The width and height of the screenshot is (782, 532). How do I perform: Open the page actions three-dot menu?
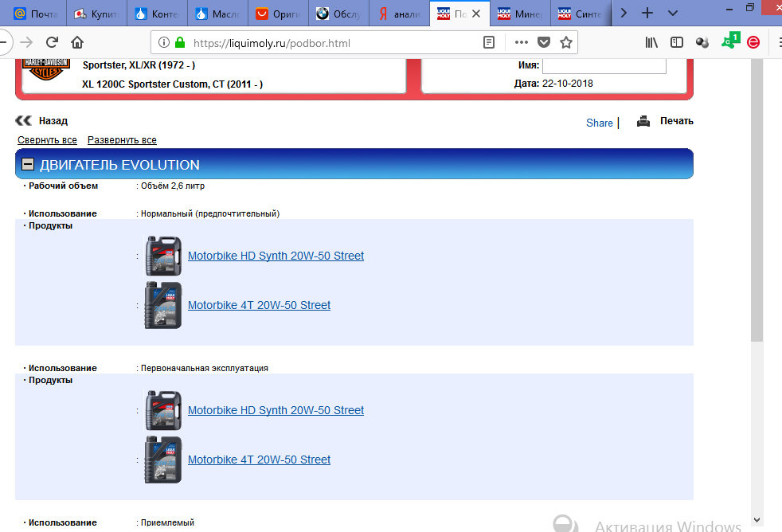point(521,43)
